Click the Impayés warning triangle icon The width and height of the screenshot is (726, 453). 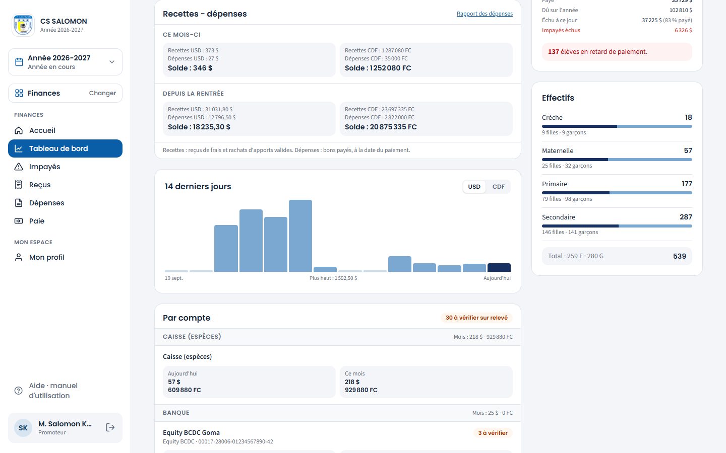pos(19,167)
